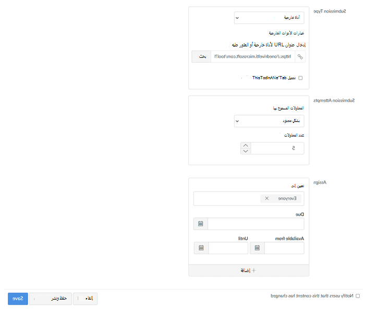Image resolution: width=365 pixels, height=309 pixels.
Task: Toggle load this tool in new tab checkbox
Action: [300, 78]
